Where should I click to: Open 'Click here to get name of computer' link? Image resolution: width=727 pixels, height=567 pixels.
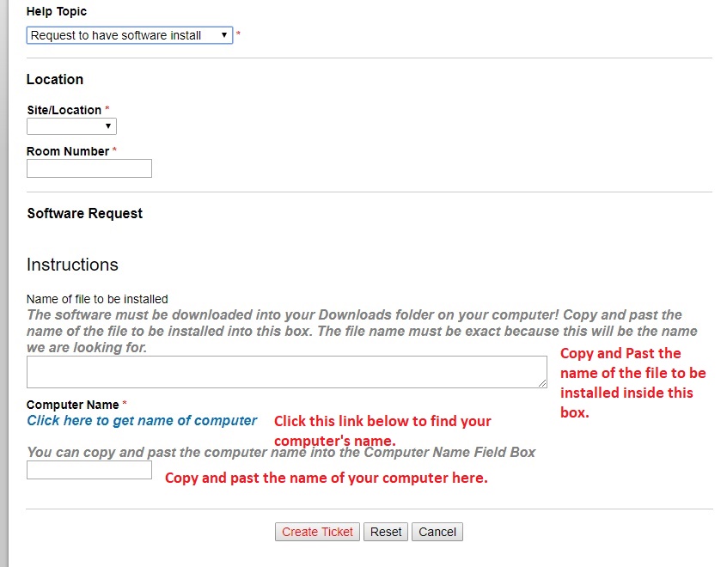click(142, 421)
